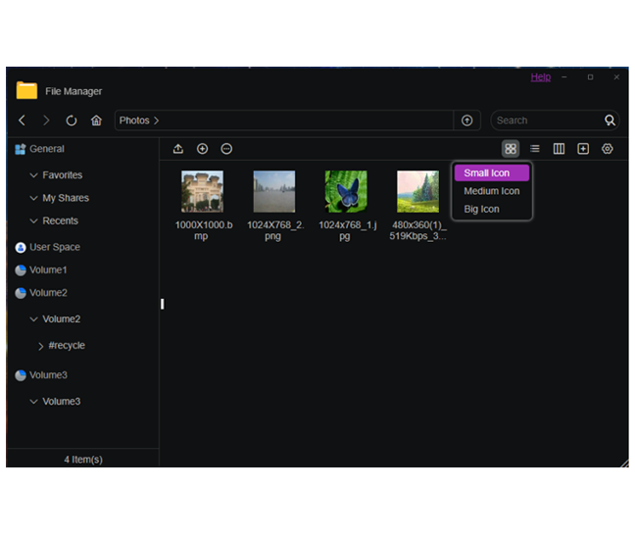Screen dimensions: 635x539
Task: Select the butterfly image 1024x768_1.jpg
Action: point(346,192)
